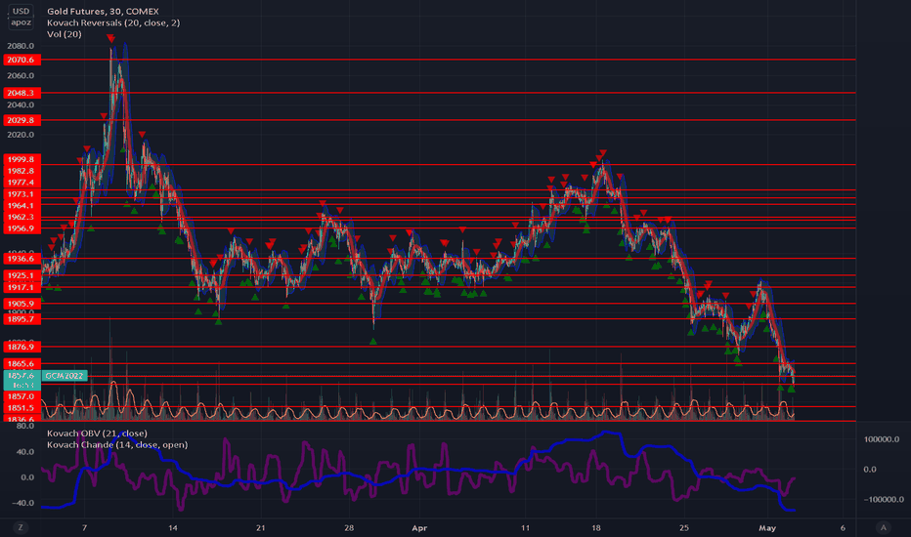Select the 1925.1 price level label
This screenshot has width=911, height=537.
point(21,275)
